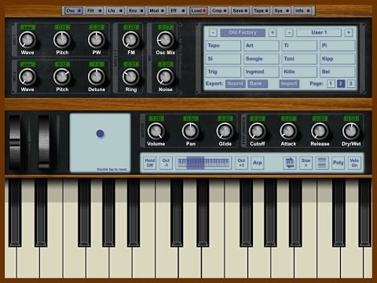Click the Pan knob

(191, 130)
